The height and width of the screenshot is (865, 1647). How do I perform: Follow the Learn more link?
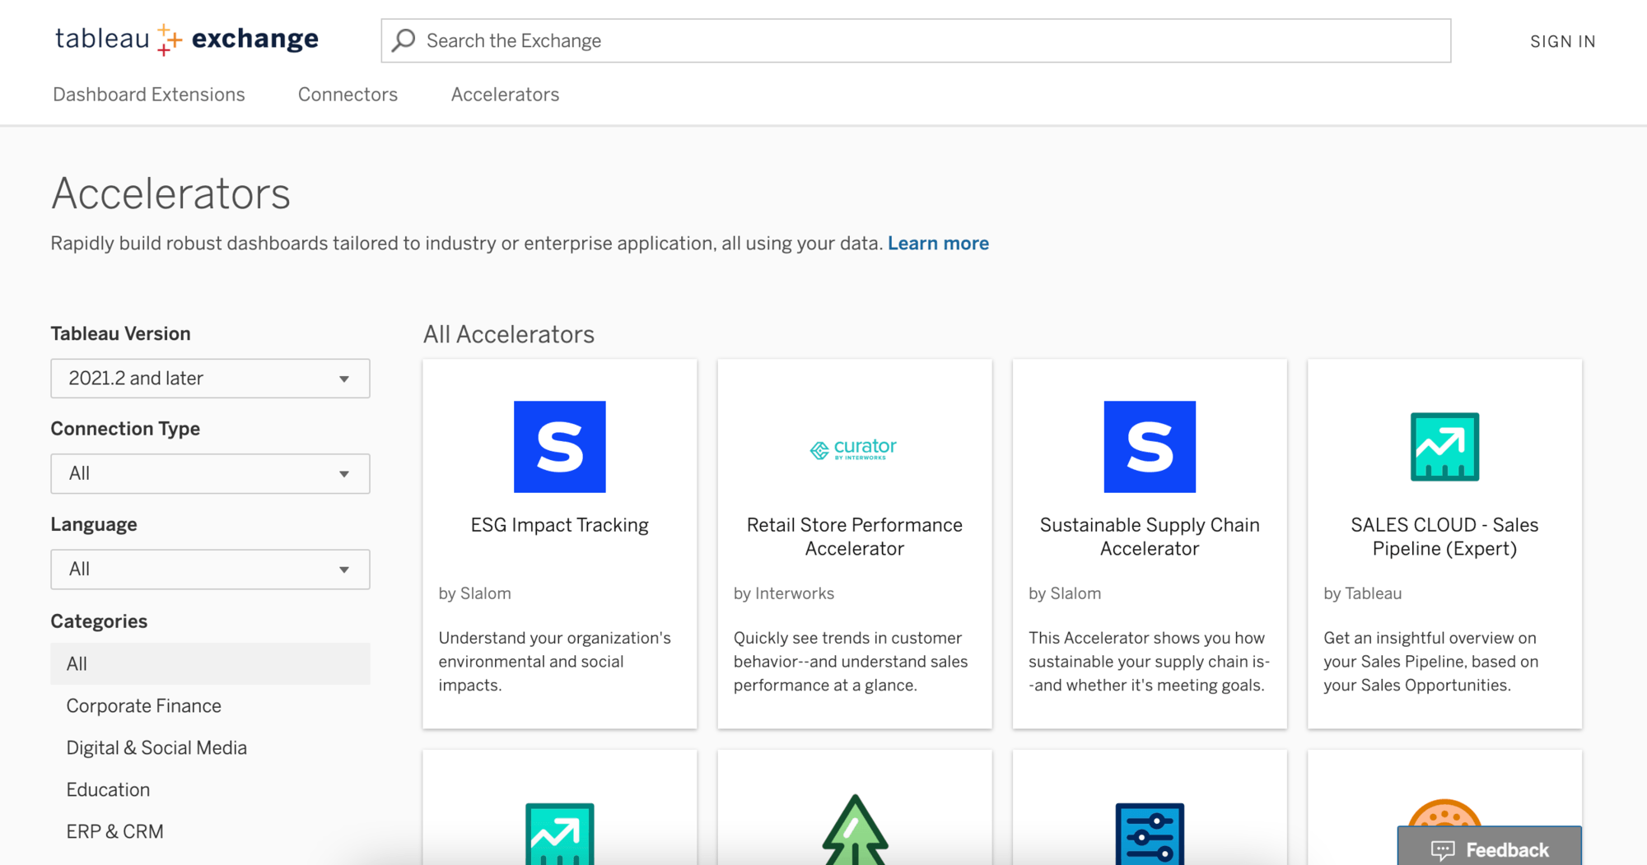(938, 244)
